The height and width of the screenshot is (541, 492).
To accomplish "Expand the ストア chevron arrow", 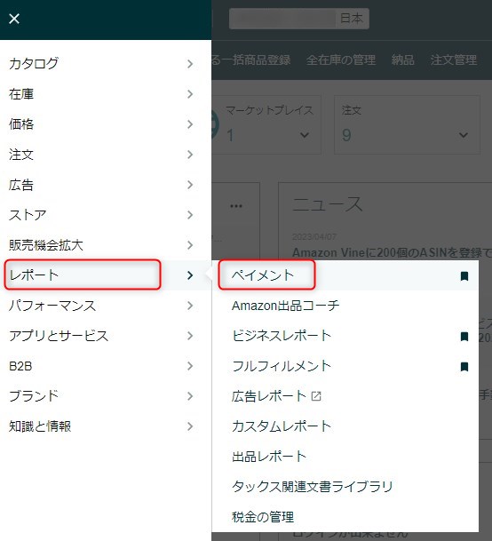I will tap(190, 215).
